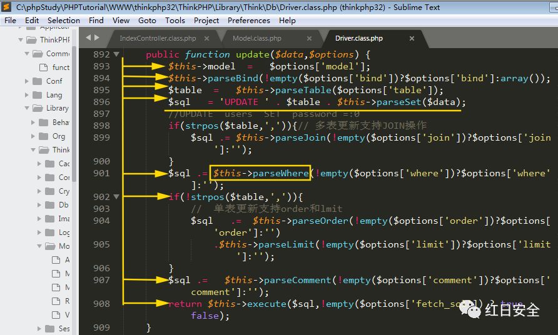Fold the if block at line 902
Screen dimensions: 558x335
[x=116, y=197]
